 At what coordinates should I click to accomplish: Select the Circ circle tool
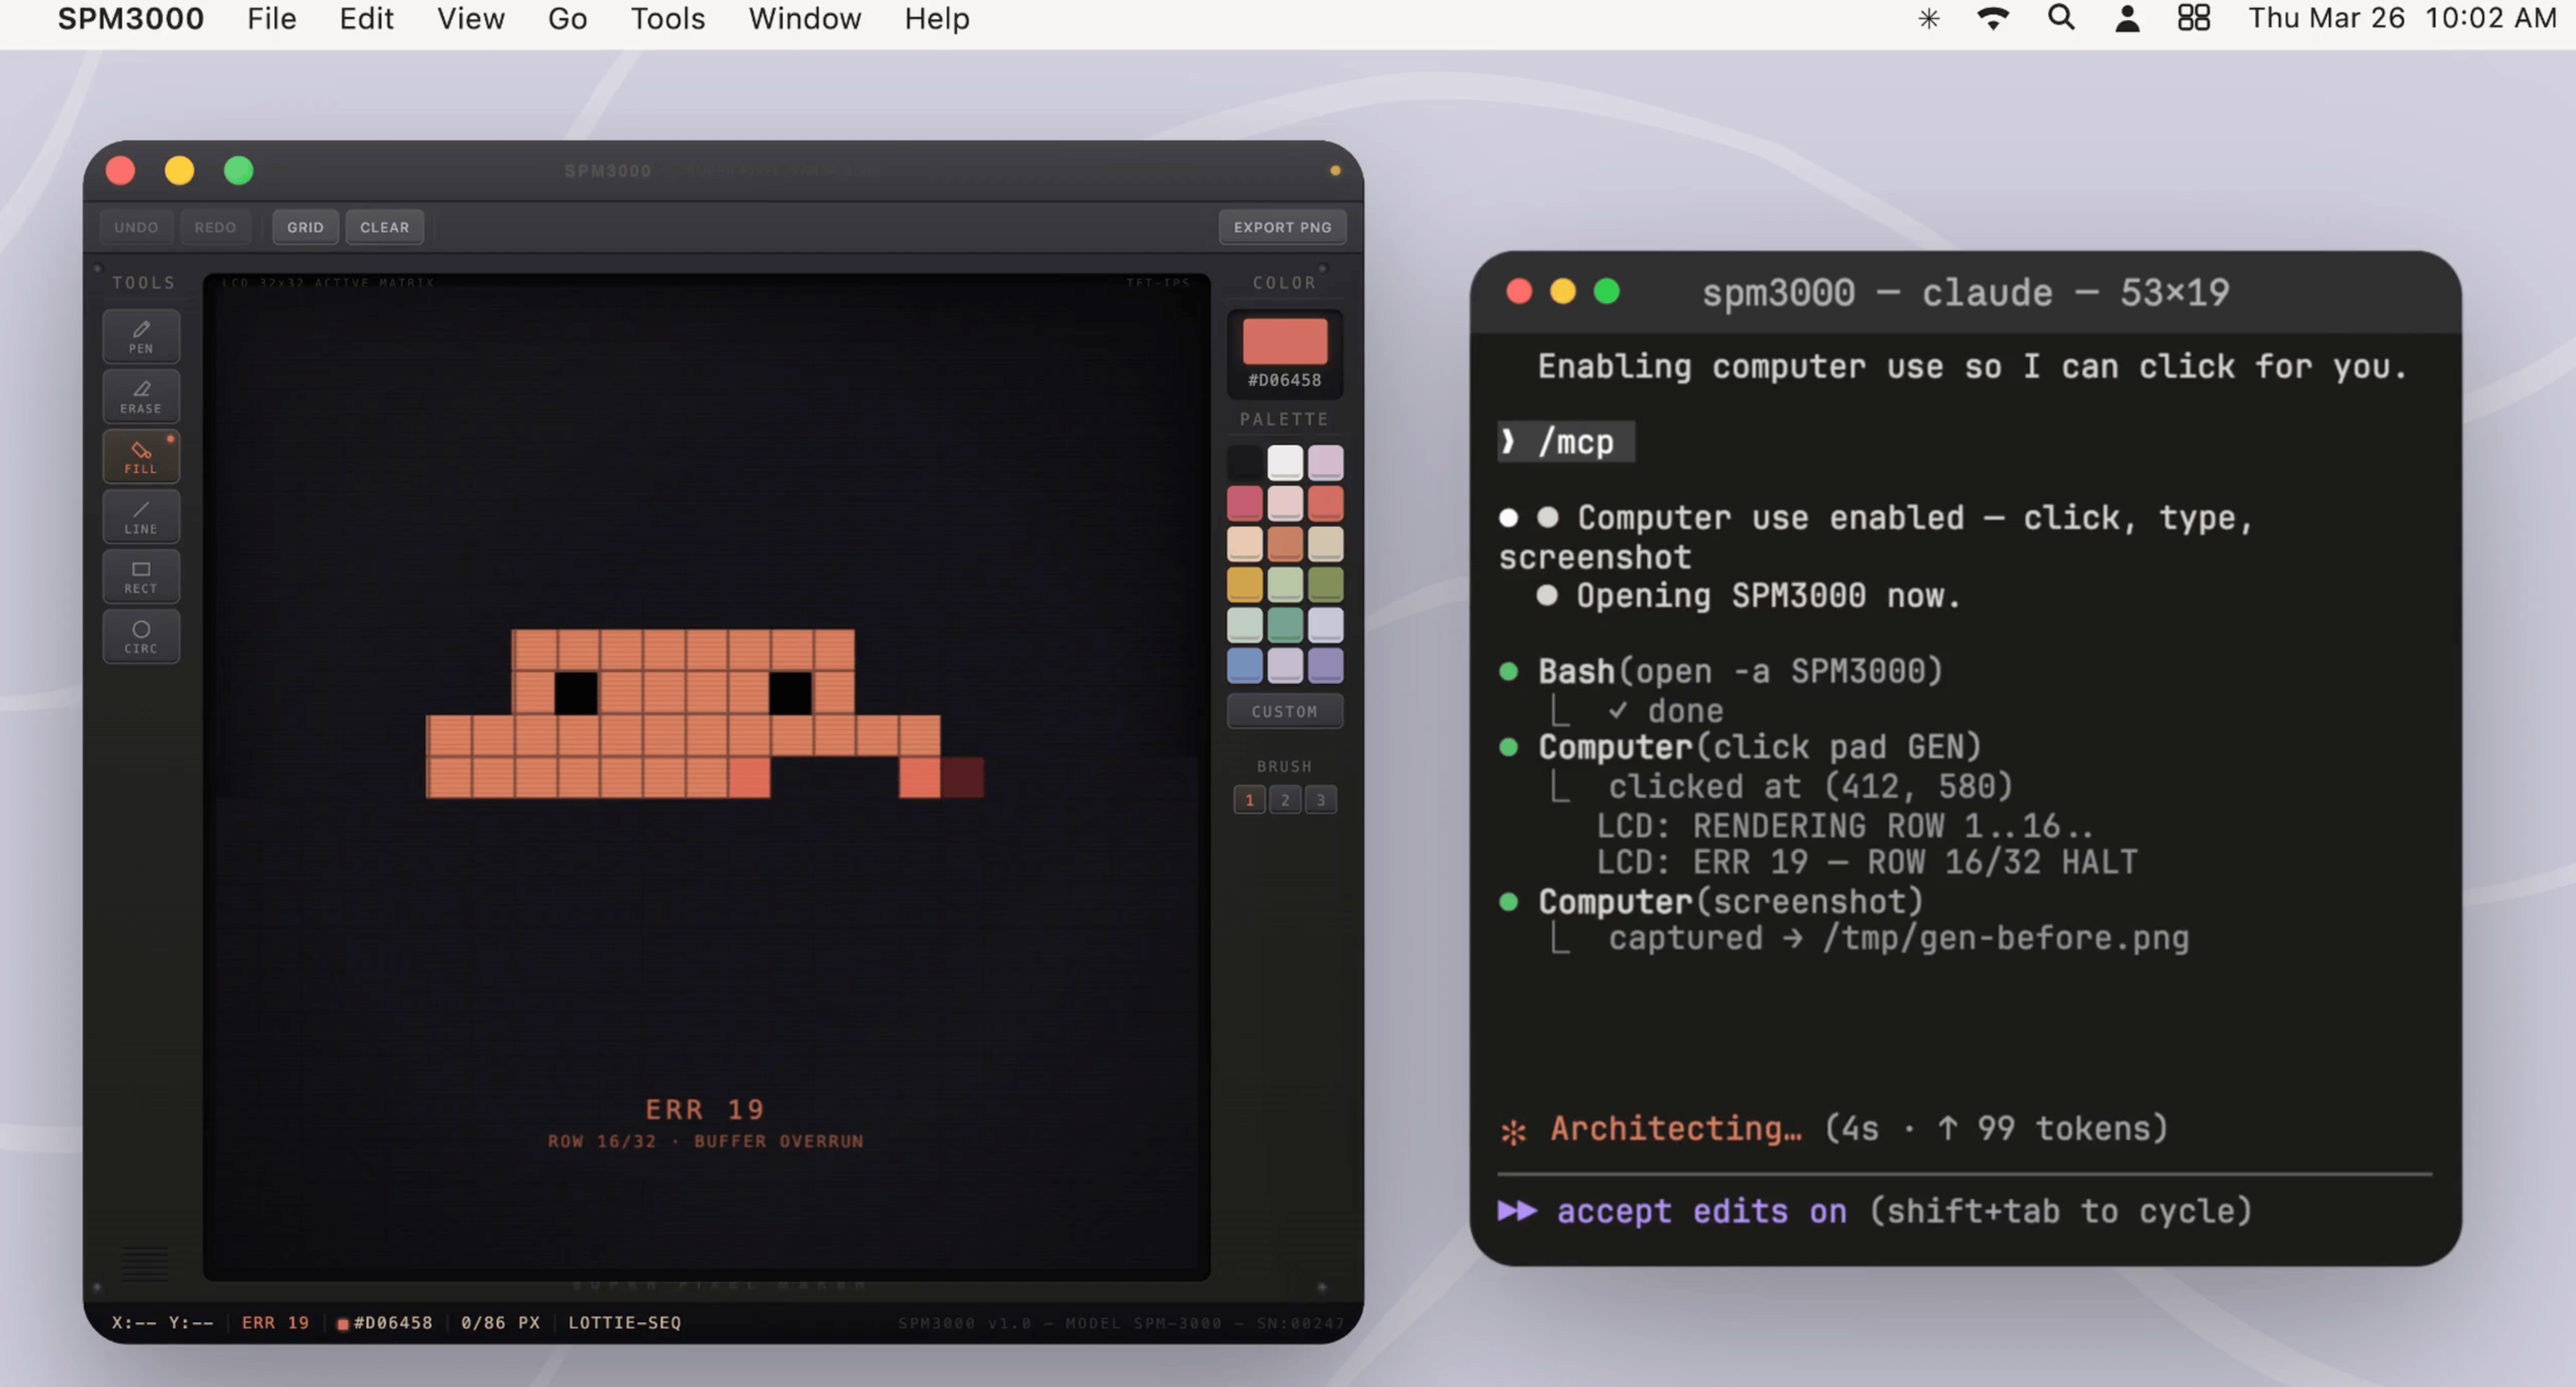(141, 636)
